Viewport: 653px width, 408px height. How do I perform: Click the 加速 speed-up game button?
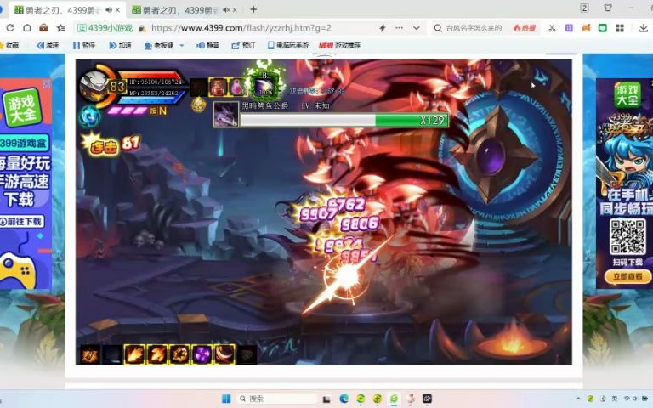pos(120,45)
